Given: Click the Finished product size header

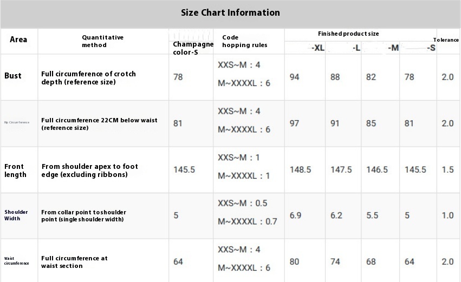Looking at the screenshot, I should (348, 34).
